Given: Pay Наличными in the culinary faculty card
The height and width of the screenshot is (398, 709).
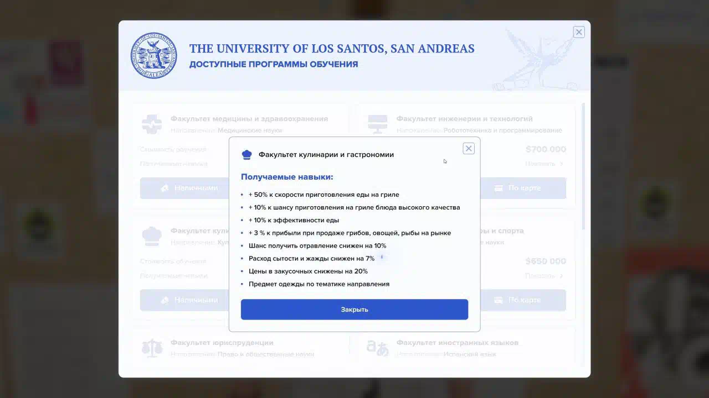Looking at the screenshot, I should (184, 300).
